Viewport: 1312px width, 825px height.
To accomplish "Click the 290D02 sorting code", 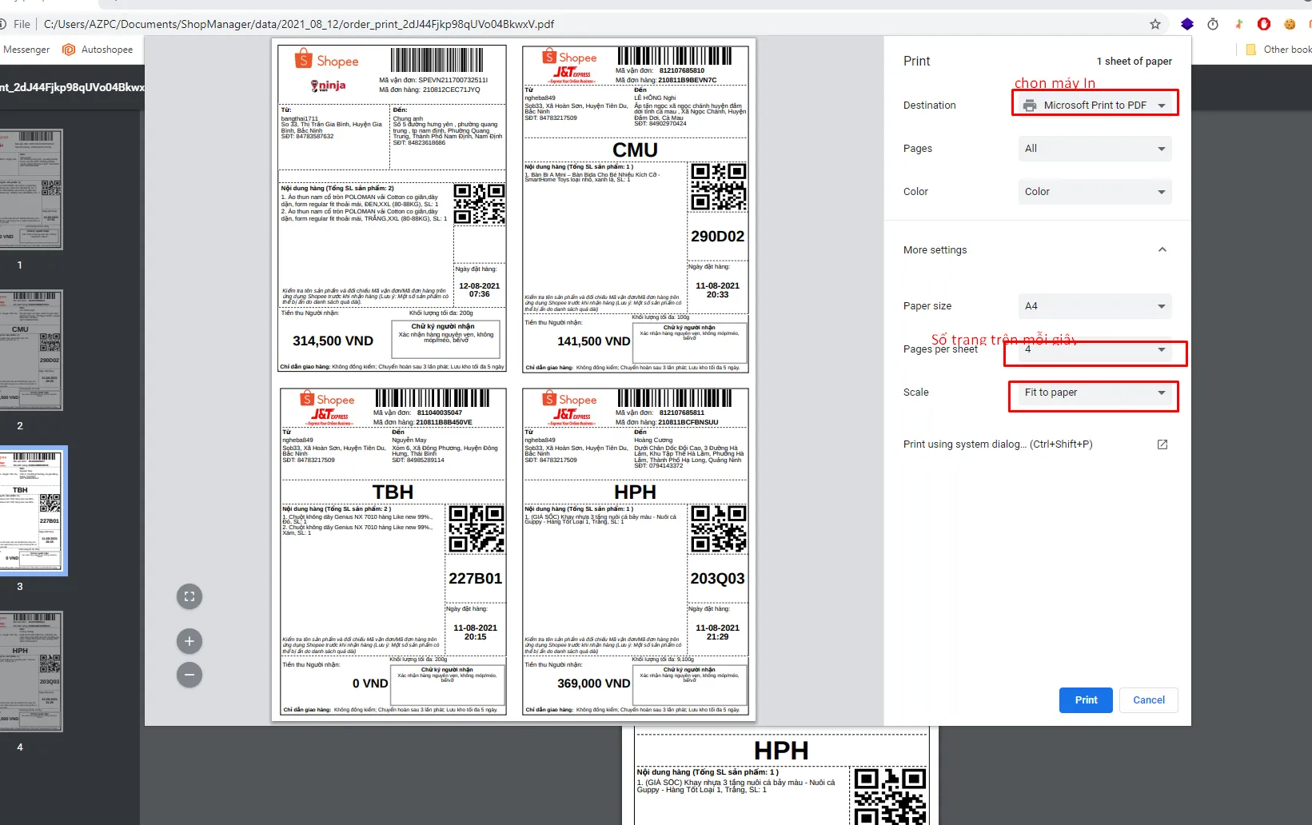I will (x=717, y=237).
